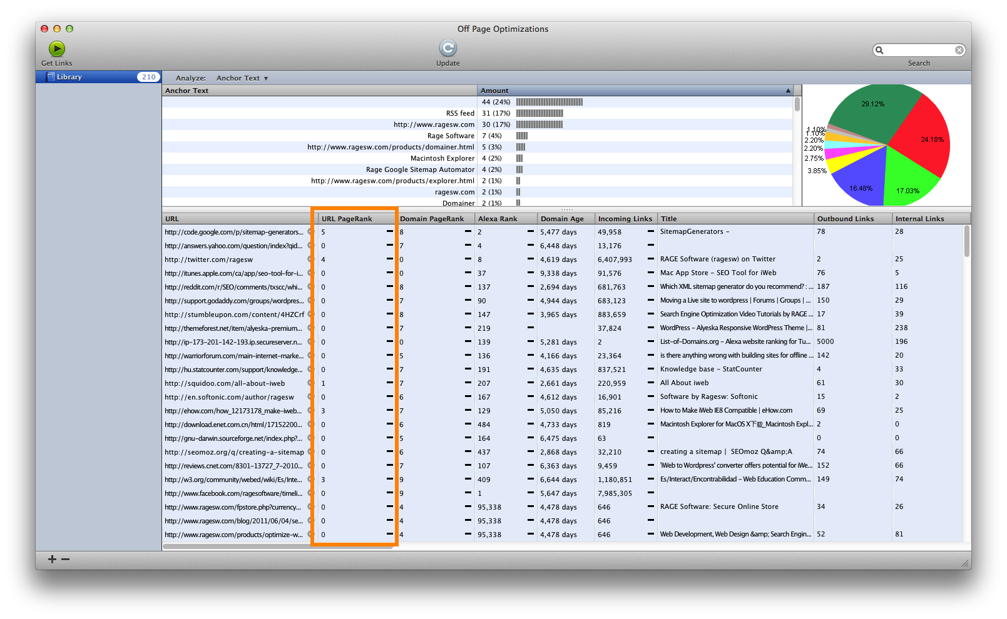Click the green Get Links play icon
This screenshot has width=1007, height=619.
(x=56, y=49)
